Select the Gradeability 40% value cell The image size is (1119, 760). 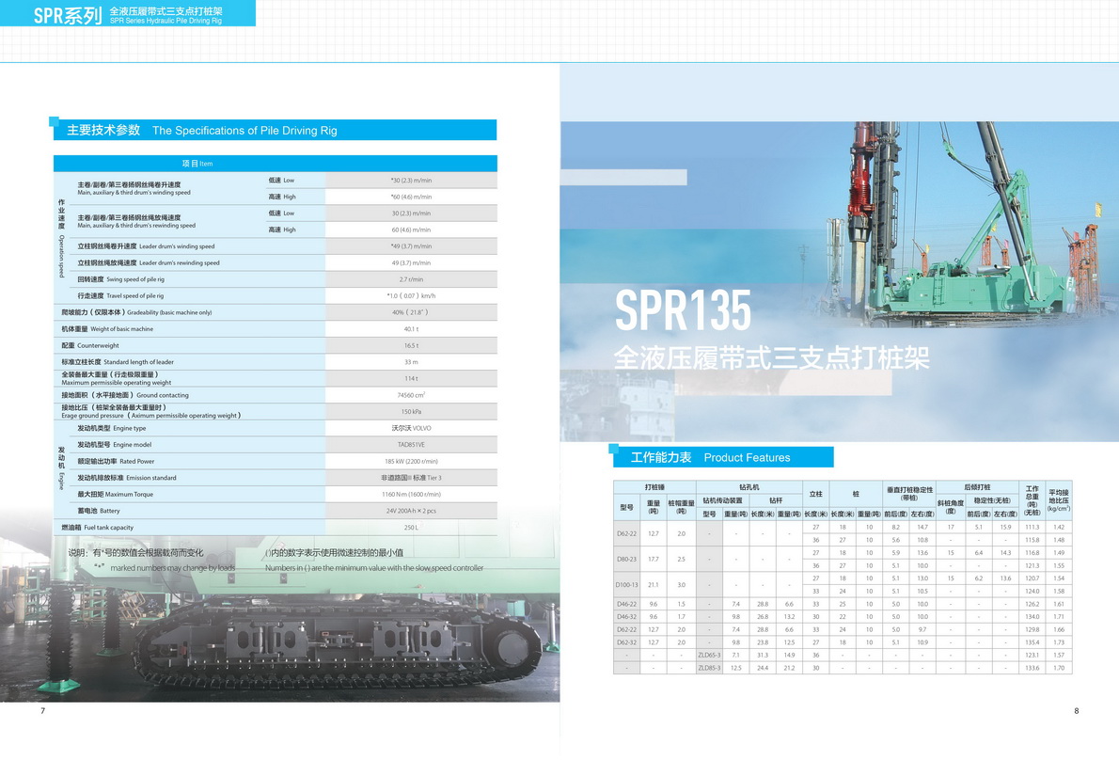pos(411,312)
